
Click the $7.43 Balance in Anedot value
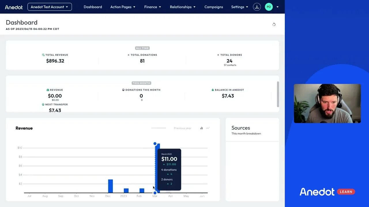coord(228,96)
